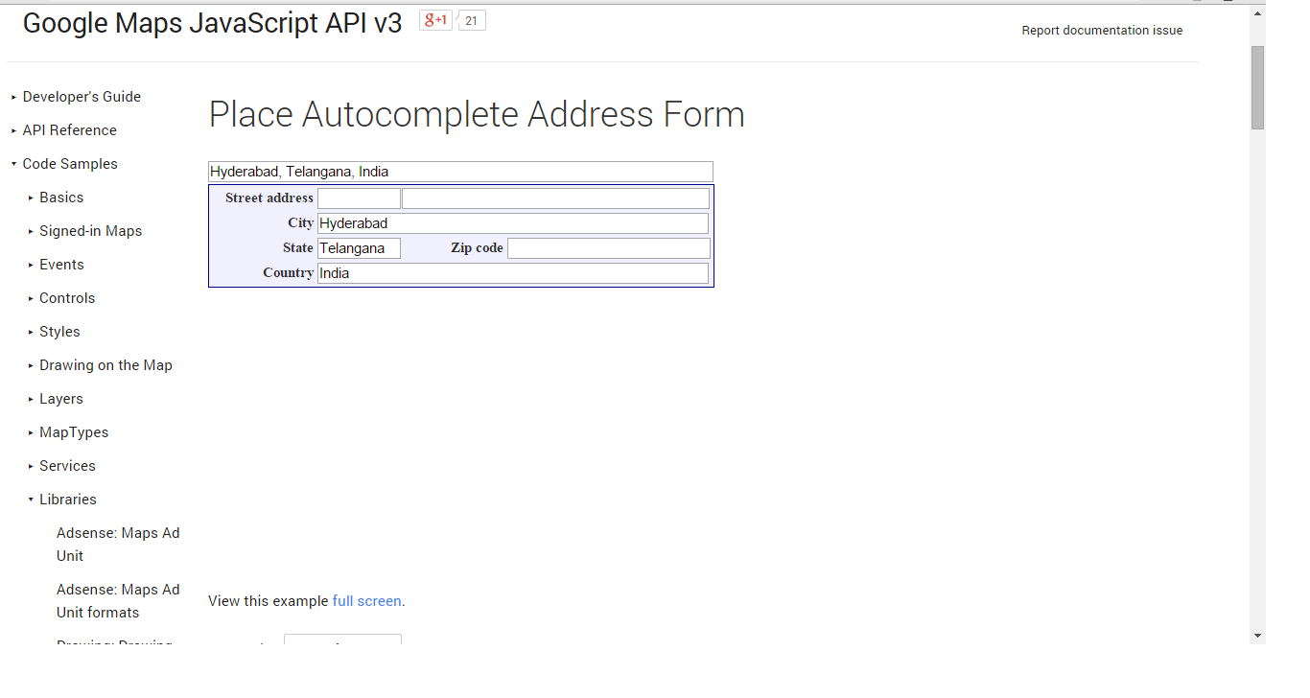Click the +1 count bubble showing 21
Viewport: 1310px width, 698px height.
[x=471, y=20]
